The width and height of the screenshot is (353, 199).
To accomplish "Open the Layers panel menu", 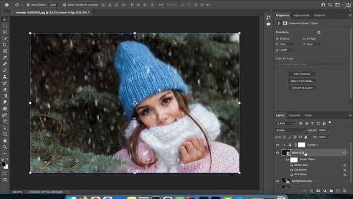I will click(350, 116).
